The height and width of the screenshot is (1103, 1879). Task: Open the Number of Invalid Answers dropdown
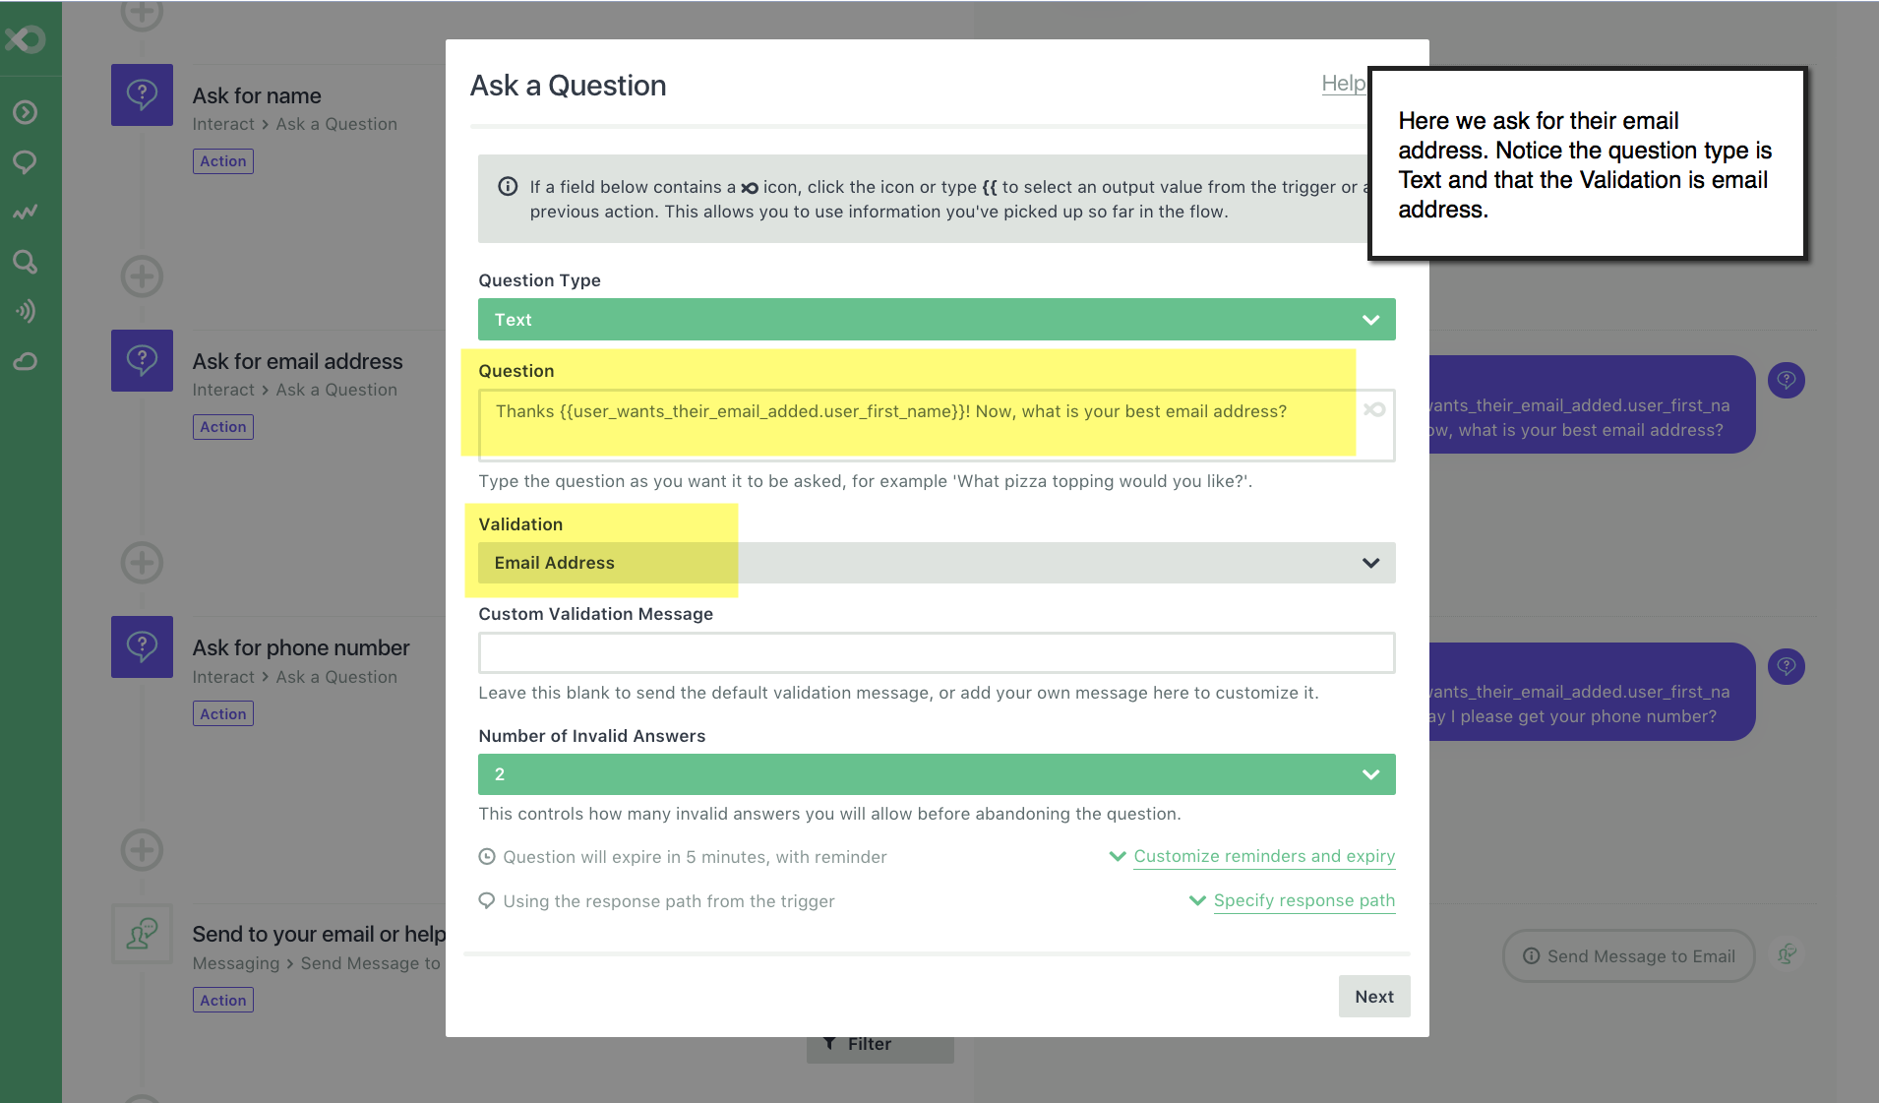(936, 774)
